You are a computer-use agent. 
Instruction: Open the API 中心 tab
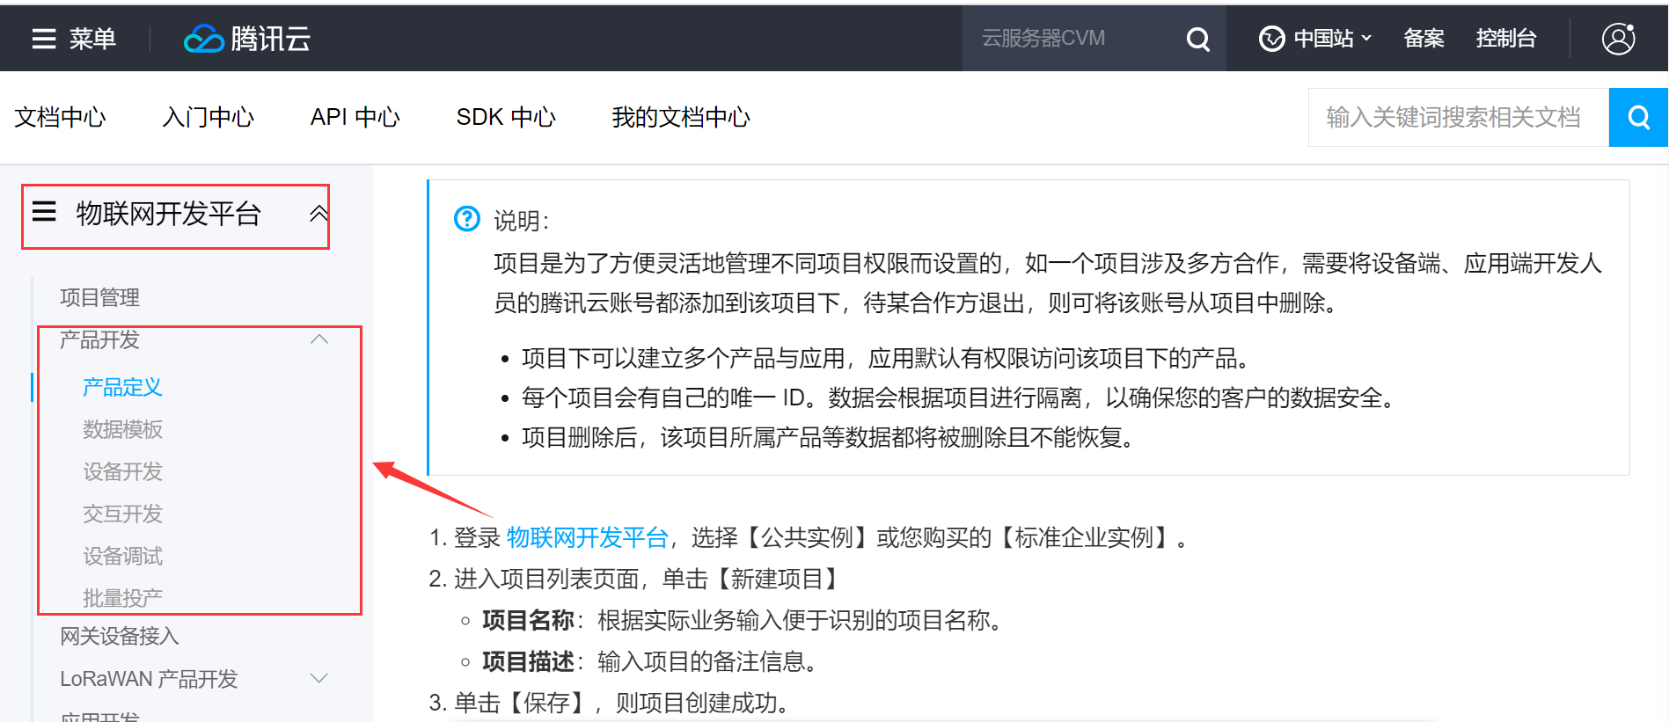[355, 117]
